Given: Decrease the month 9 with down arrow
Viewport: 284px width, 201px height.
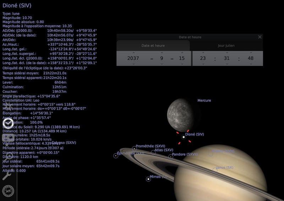Looking at the screenshot, I should [162, 64].
